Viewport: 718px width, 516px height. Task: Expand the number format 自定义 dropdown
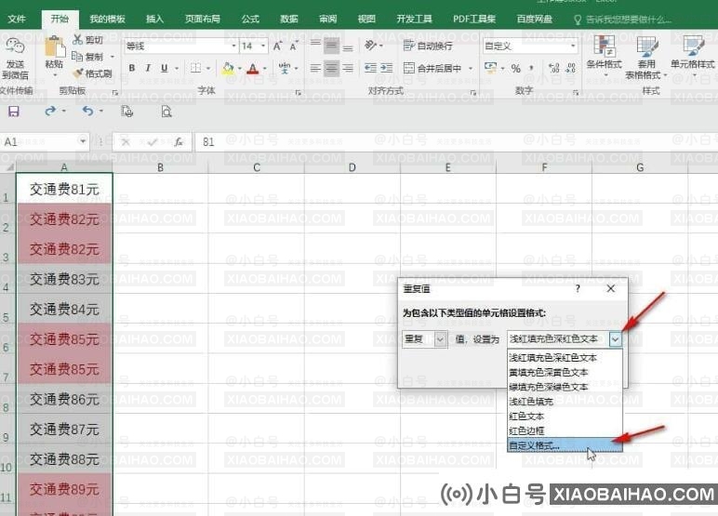tap(572, 46)
